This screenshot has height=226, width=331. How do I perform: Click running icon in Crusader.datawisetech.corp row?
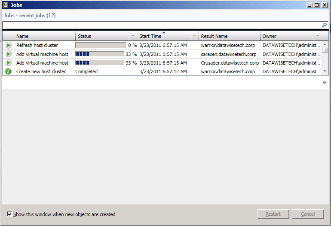(x=8, y=63)
